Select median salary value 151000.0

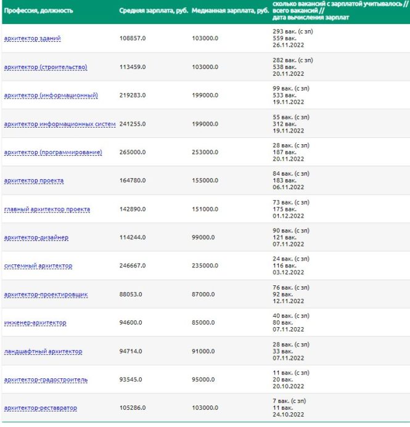tap(205, 209)
